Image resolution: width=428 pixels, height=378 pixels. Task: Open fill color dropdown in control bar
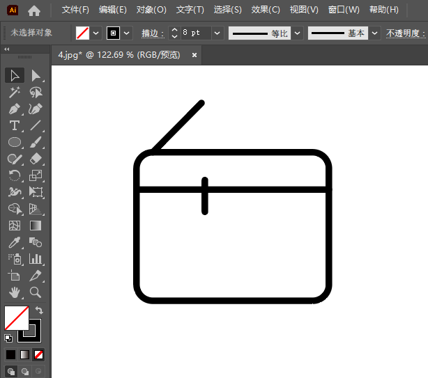[95, 33]
